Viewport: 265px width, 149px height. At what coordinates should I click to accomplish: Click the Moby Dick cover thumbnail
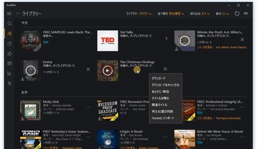tap(31, 111)
